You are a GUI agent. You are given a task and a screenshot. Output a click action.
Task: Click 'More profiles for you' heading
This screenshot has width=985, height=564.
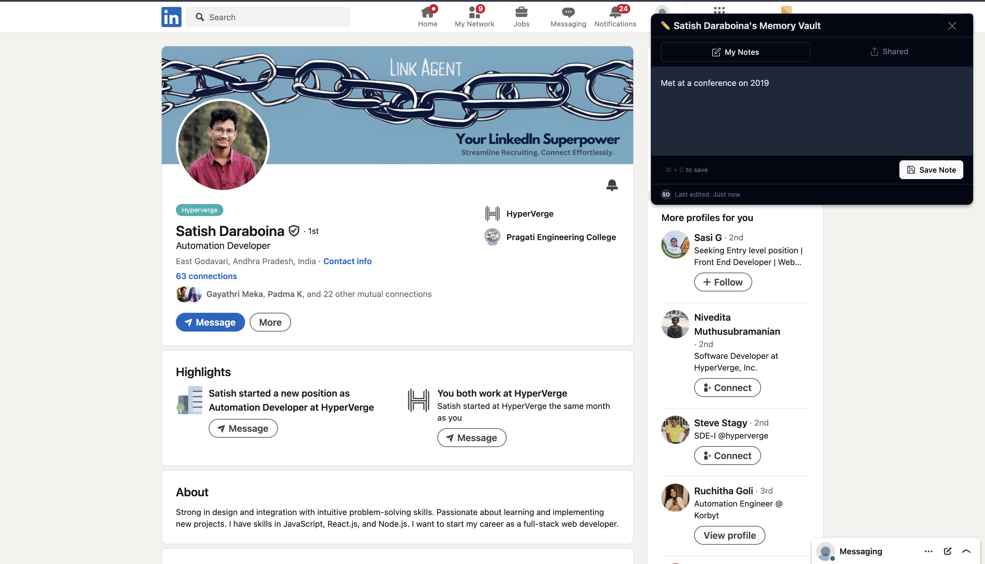[x=707, y=218]
